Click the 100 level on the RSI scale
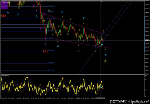Screen dimensions: 150x104 (x=146, y=76)
